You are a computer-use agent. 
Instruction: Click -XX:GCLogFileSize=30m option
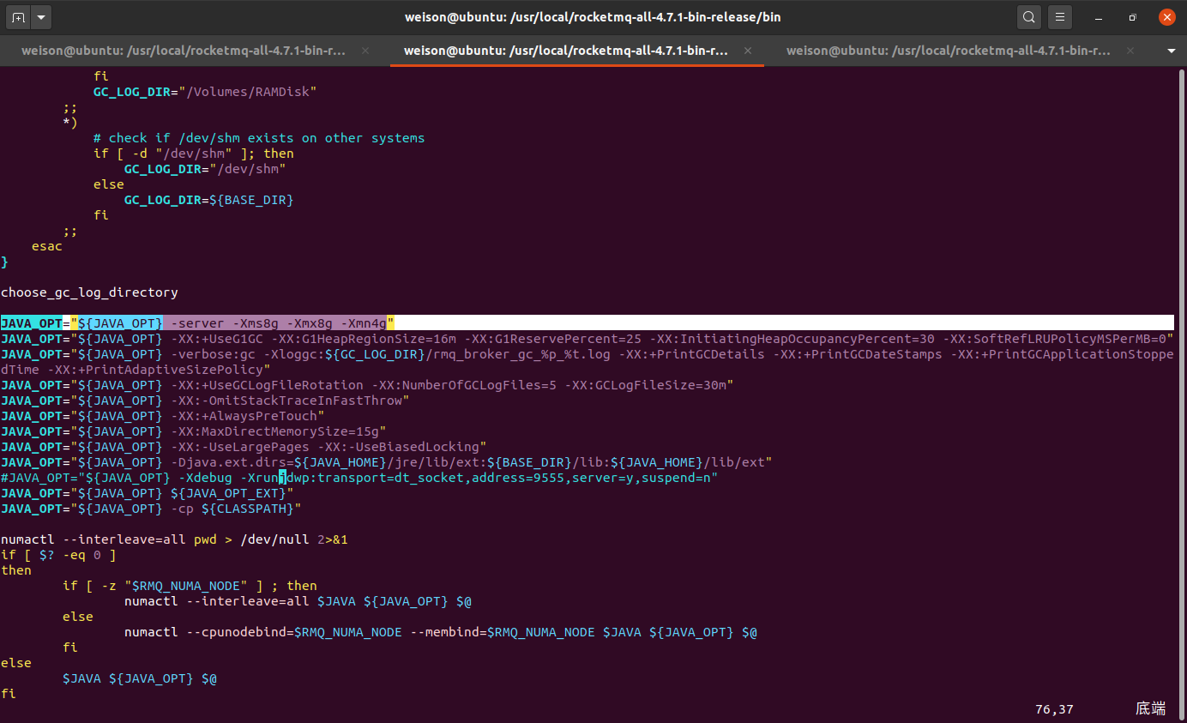[646, 385]
